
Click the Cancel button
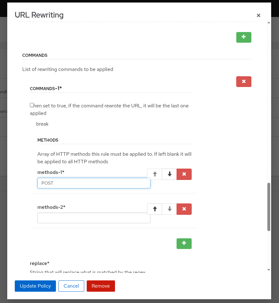[x=71, y=286]
